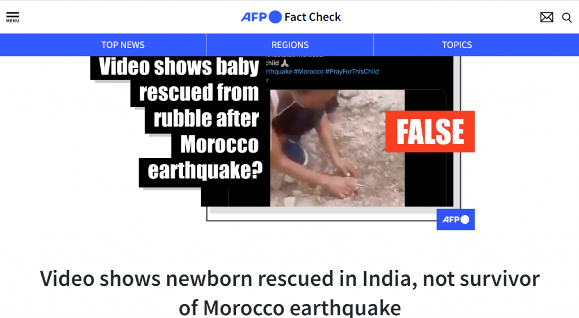
Task: Open the search magnifier icon
Action: [x=567, y=18]
